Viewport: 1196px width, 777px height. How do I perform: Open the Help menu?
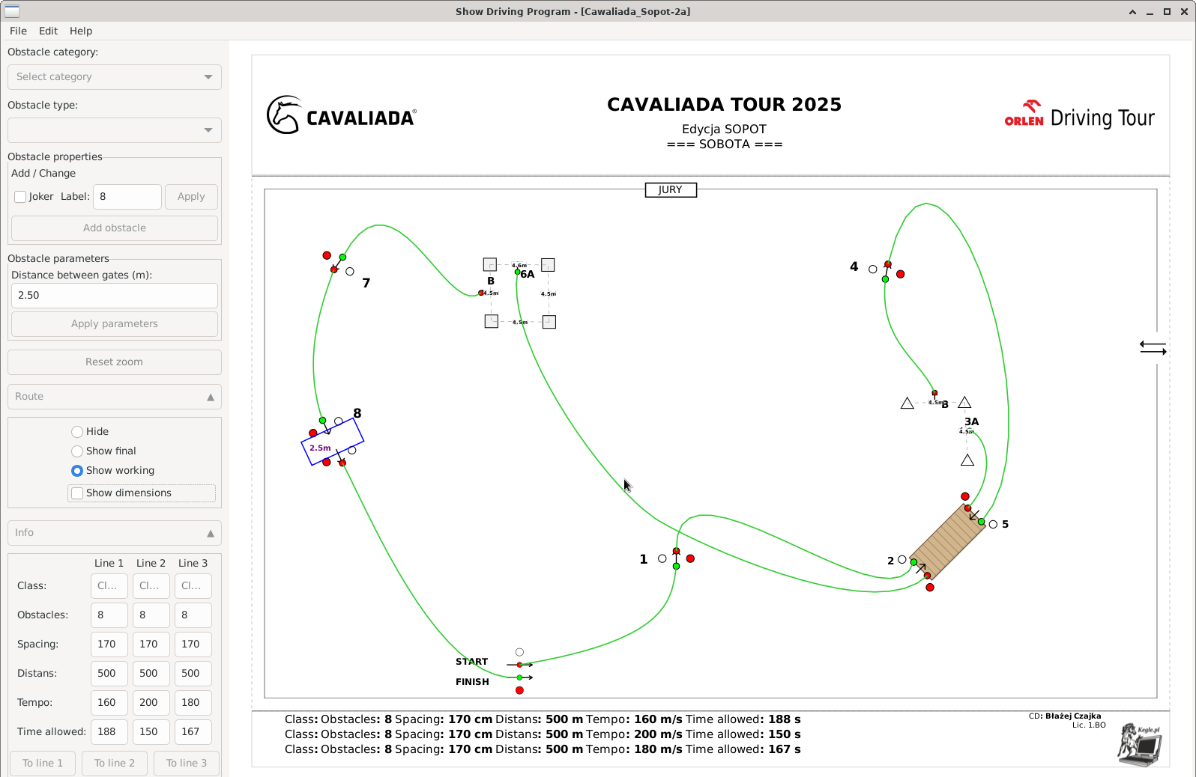tap(81, 31)
